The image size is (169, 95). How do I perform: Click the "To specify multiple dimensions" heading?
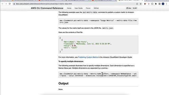(x=71, y=61)
